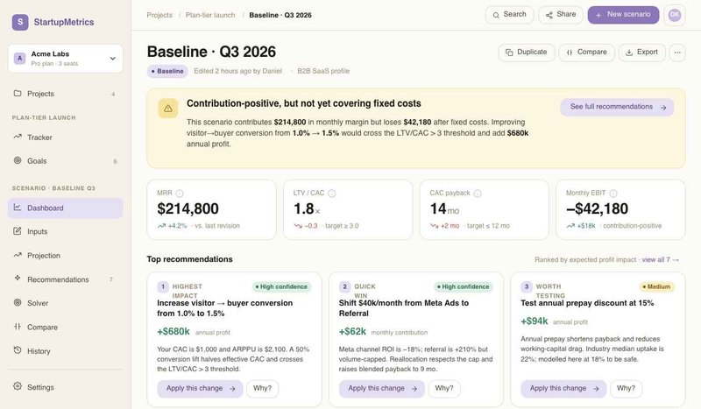Click the Projects folder icon
Image resolution: width=701 pixels, height=409 pixels.
[x=18, y=93]
